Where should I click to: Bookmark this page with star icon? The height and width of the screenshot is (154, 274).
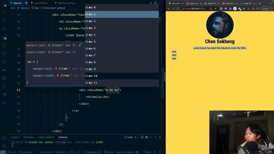(x=215, y=9)
